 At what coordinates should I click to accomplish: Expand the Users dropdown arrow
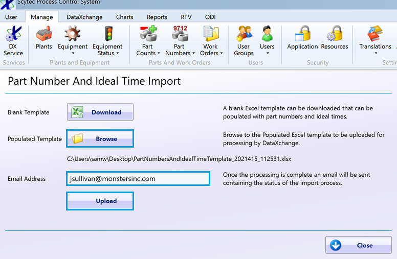tap(268, 53)
